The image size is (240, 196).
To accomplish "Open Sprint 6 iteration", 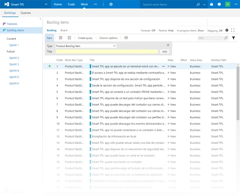I will [14, 83].
